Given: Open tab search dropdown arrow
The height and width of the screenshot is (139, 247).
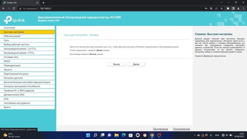Looking at the screenshot, I should (221, 3).
